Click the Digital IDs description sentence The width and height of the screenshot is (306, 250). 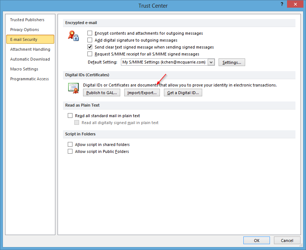180,85
